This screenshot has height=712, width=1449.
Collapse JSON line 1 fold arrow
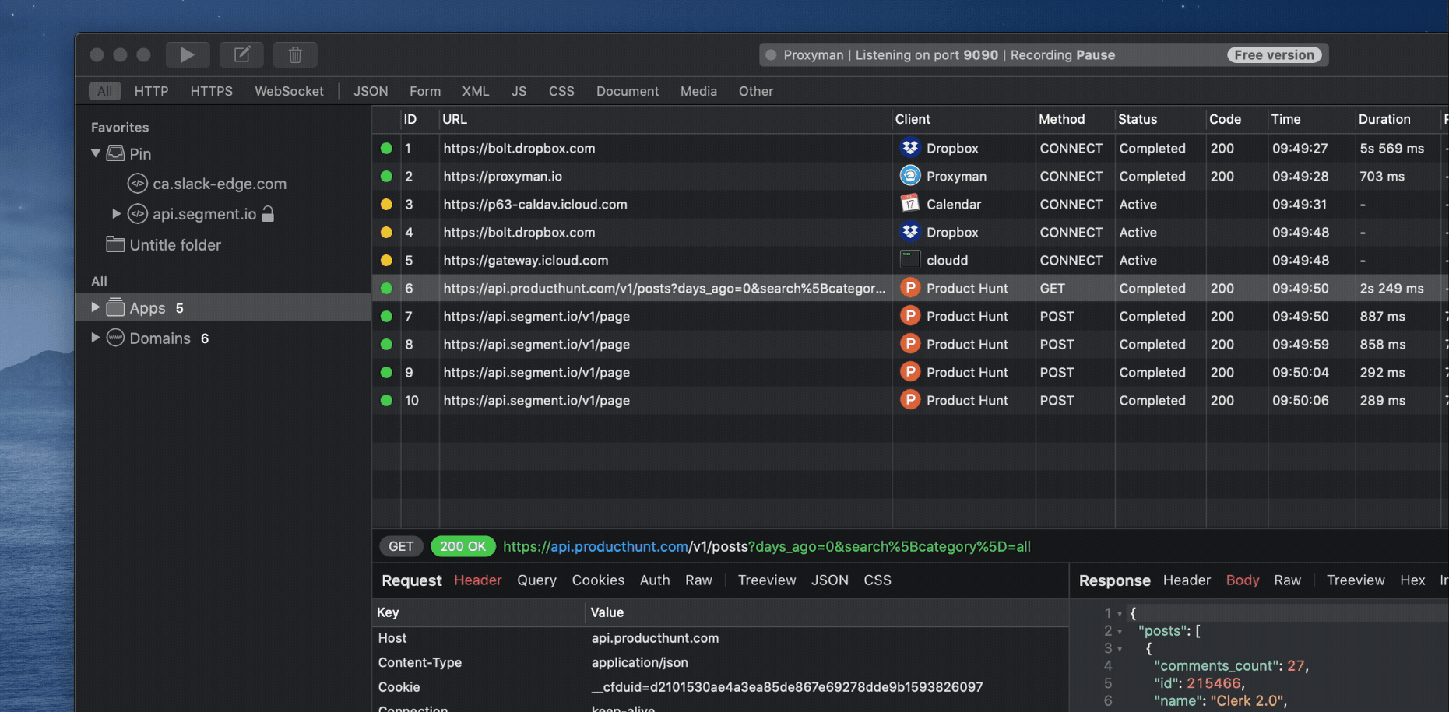tap(1120, 614)
